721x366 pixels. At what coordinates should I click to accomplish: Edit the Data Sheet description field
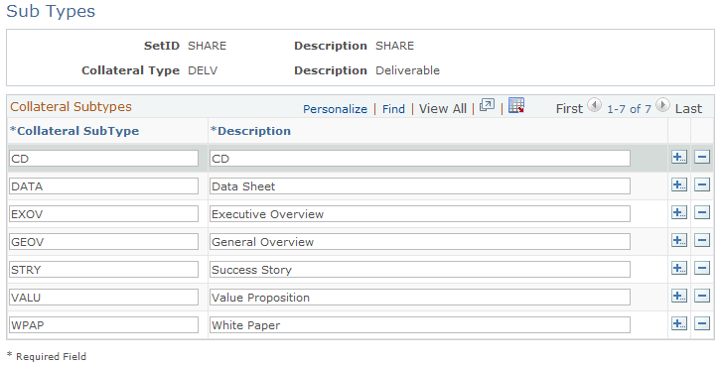click(420, 186)
